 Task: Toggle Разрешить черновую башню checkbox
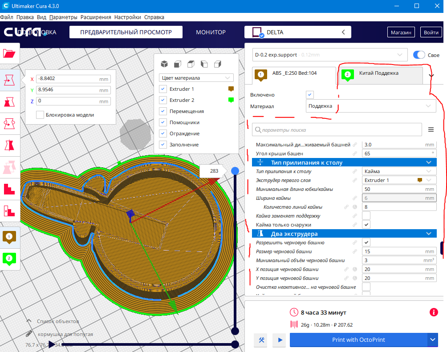click(x=366, y=243)
